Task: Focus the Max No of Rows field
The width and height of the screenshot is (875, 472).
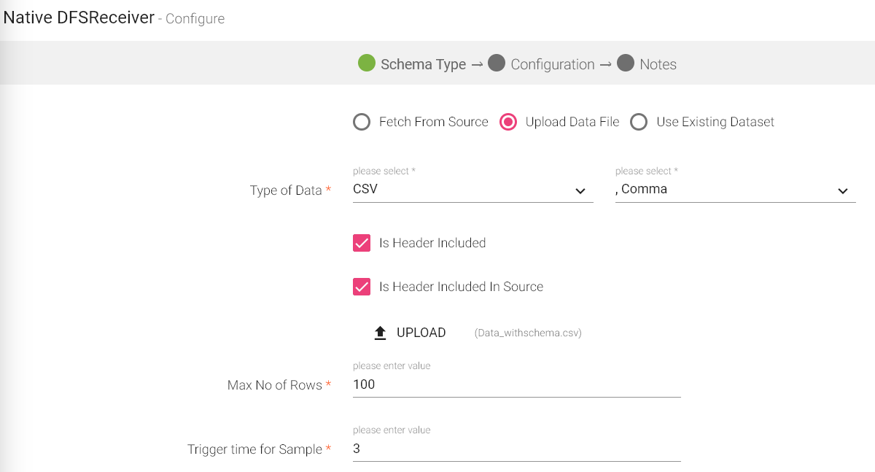Action: click(x=516, y=384)
